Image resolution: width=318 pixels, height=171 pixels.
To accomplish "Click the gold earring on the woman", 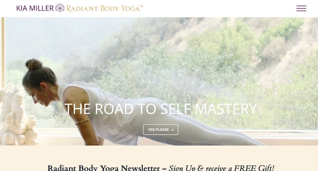I will tap(46, 94).
